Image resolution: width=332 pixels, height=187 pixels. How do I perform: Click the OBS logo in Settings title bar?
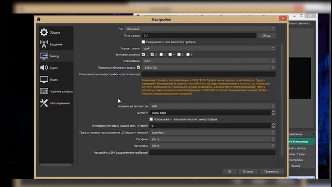point(39,19)
